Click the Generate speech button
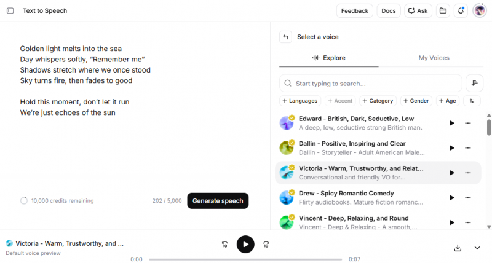Image resolution: width=492 pixels, height=263 pixels. pyautogui.click(x=218, y=201)
